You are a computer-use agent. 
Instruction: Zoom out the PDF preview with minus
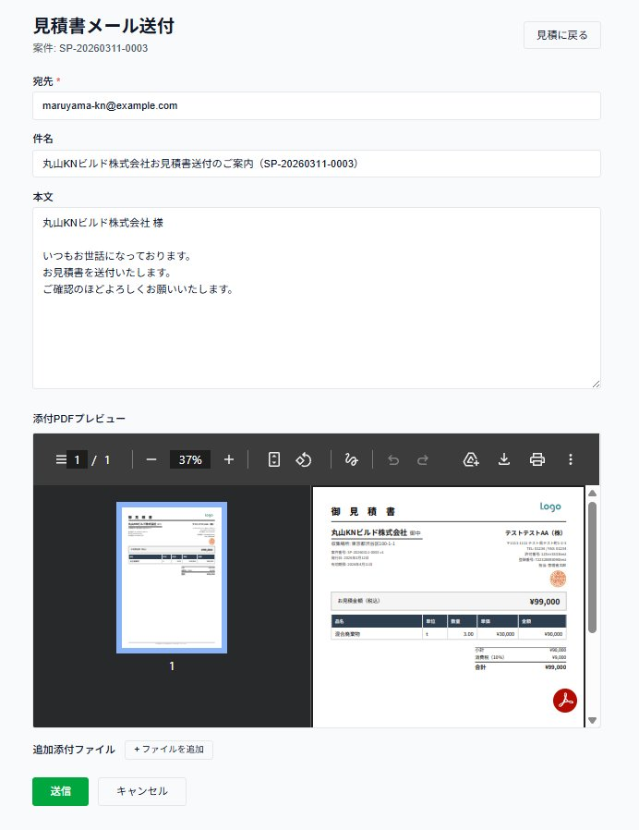pyautogui.click(x=151, y=459)
